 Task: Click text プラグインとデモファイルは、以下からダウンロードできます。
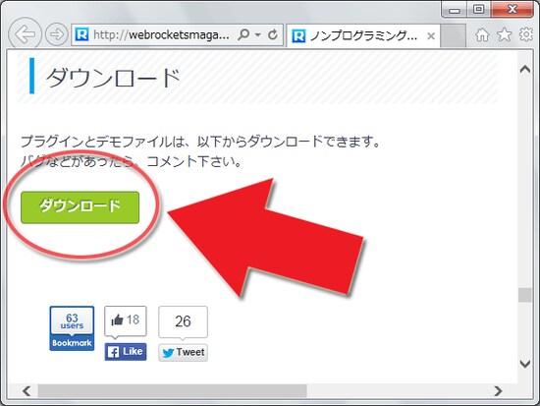tap(200, 142)
